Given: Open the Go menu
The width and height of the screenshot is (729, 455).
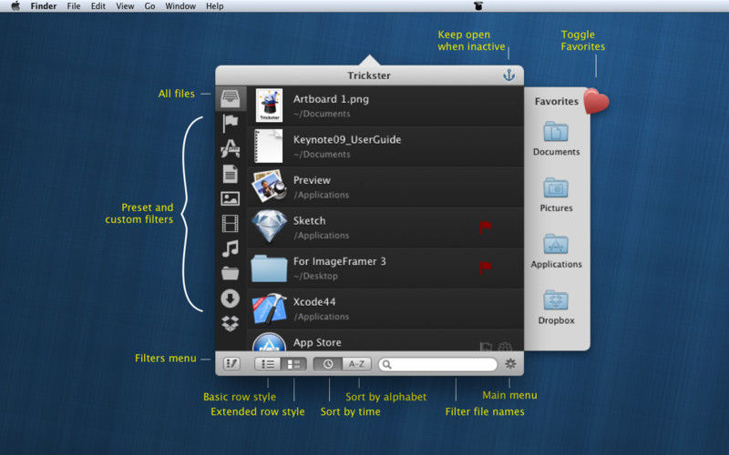Looking at the screenshot, I should [149, 6].
